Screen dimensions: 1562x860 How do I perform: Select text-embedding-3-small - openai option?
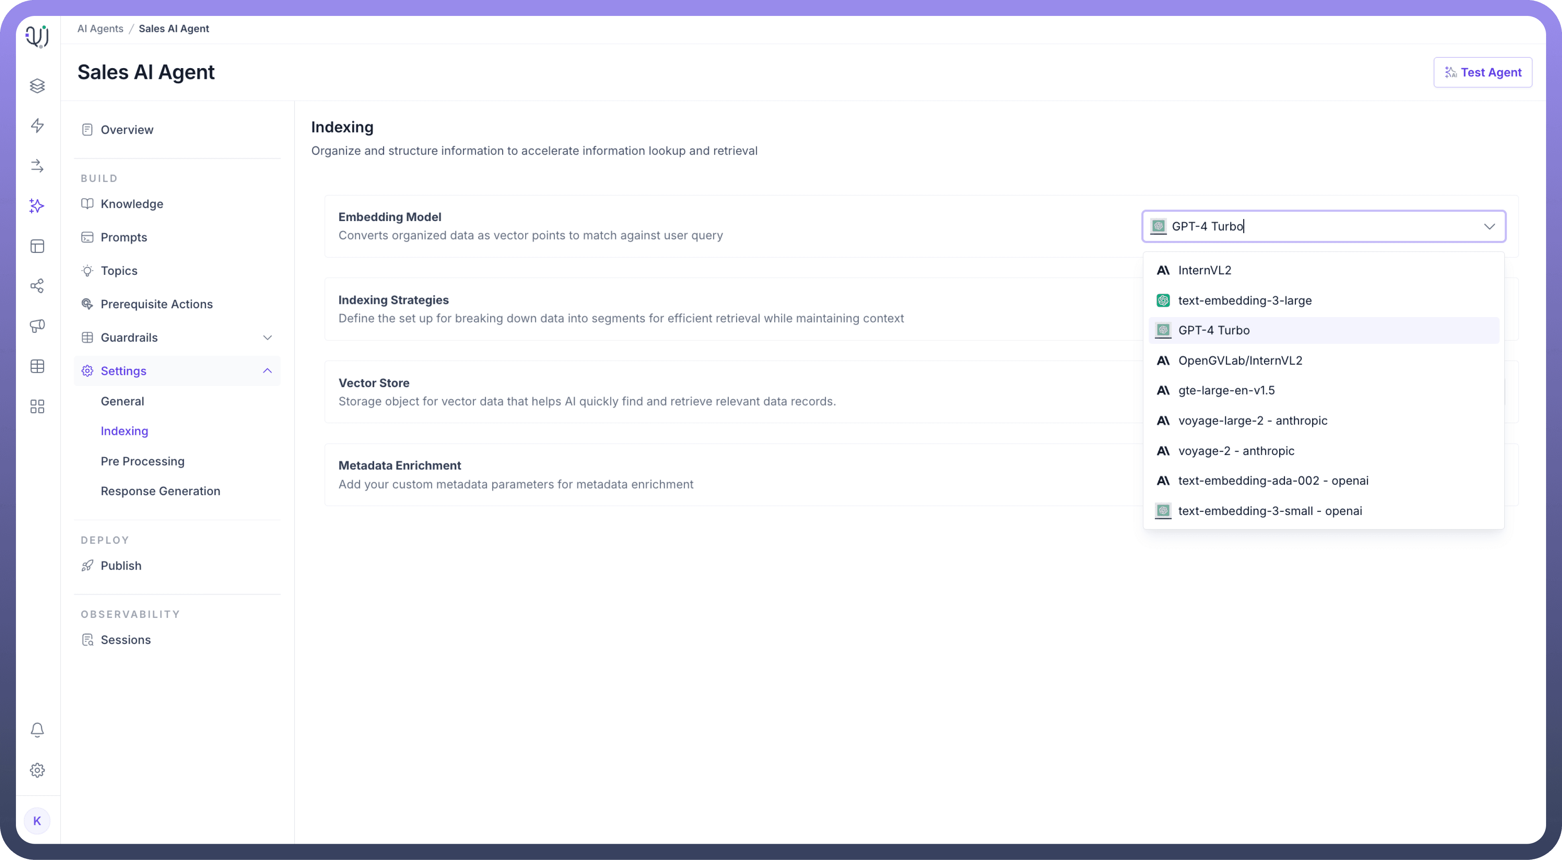point(1270,511)
